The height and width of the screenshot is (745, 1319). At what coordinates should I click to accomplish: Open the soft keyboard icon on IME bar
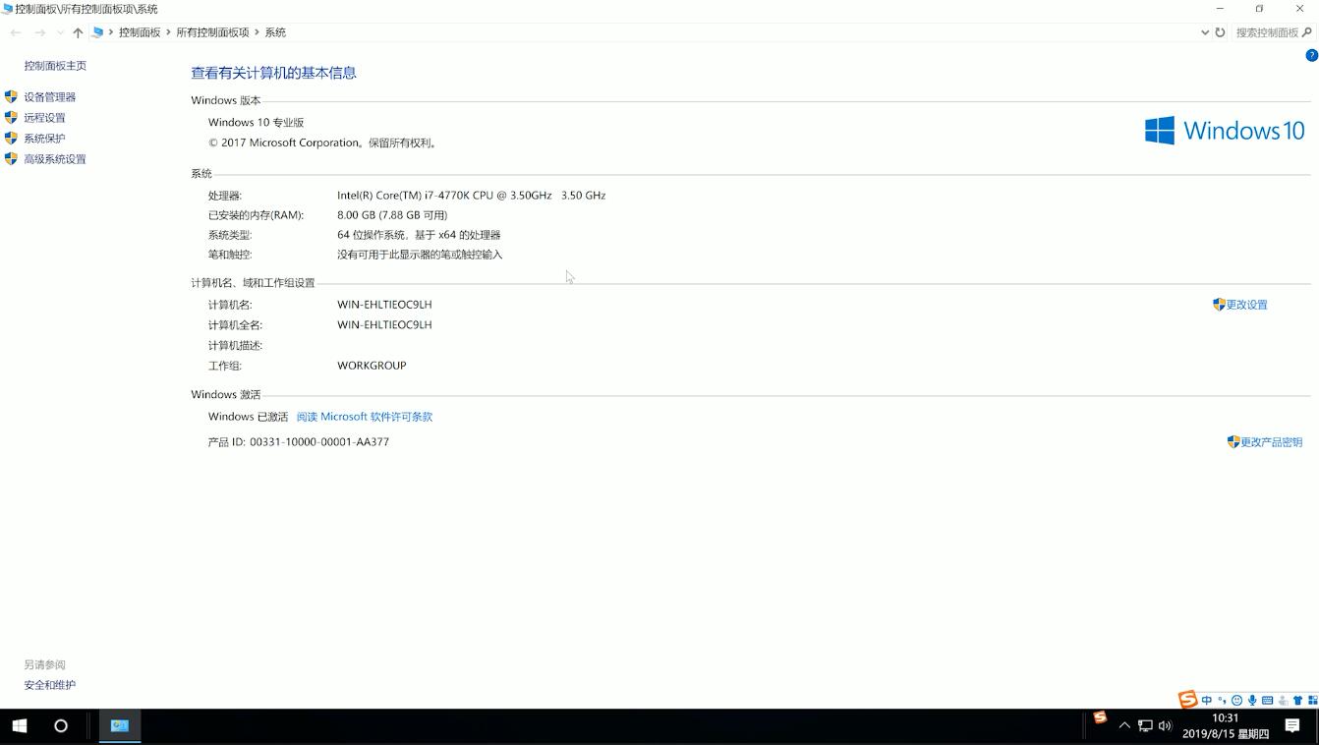pos(1267,701)
